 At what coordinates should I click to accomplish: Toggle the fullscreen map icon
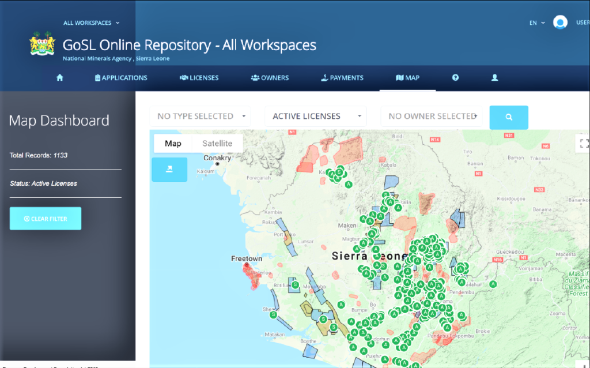click(584, 144)
